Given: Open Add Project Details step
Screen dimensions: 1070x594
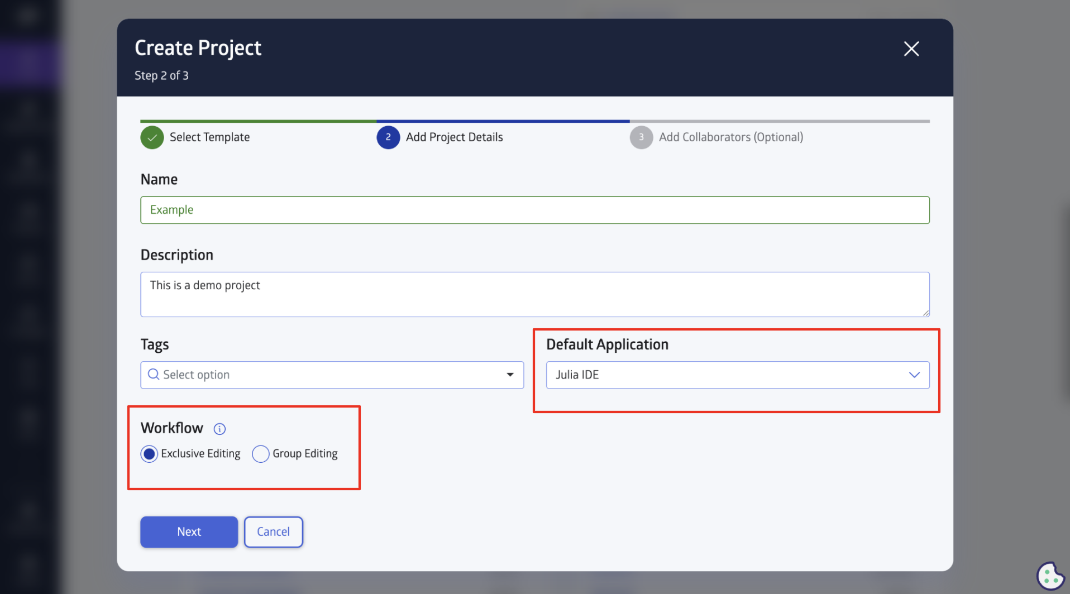Looking at the screenshot, I should (x=454, y=137).
